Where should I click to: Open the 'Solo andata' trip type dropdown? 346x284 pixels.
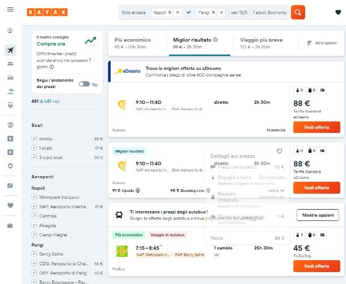(133, 12)
